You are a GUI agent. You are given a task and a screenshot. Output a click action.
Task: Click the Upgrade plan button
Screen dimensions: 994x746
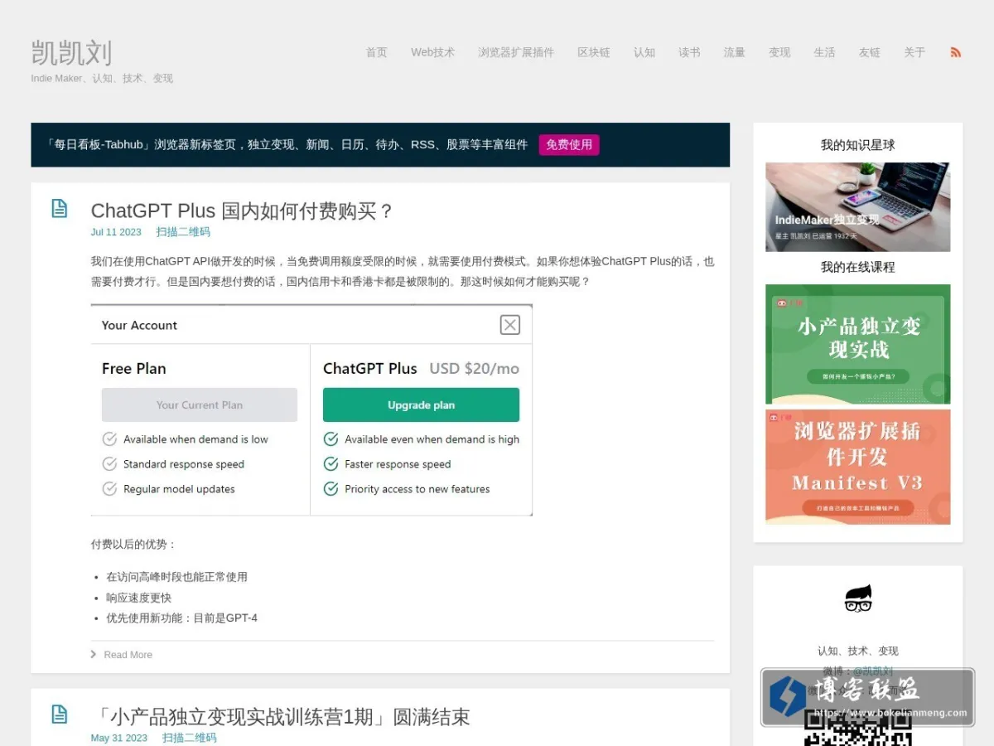(421, 405)
